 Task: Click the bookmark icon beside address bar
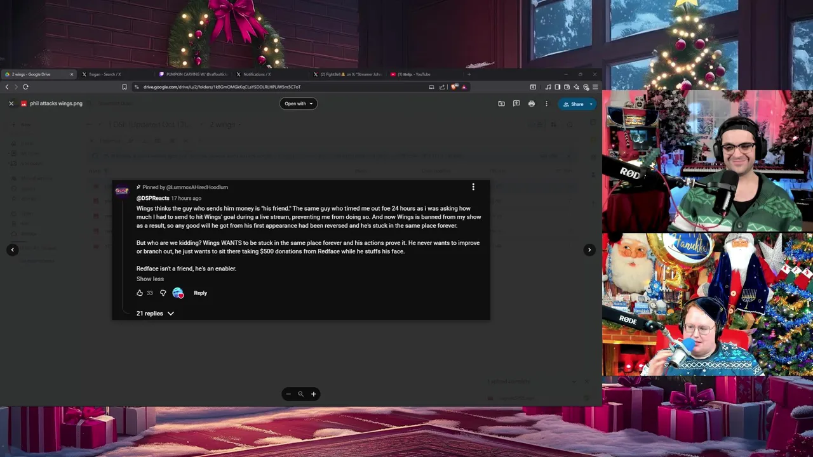[124, 87]
